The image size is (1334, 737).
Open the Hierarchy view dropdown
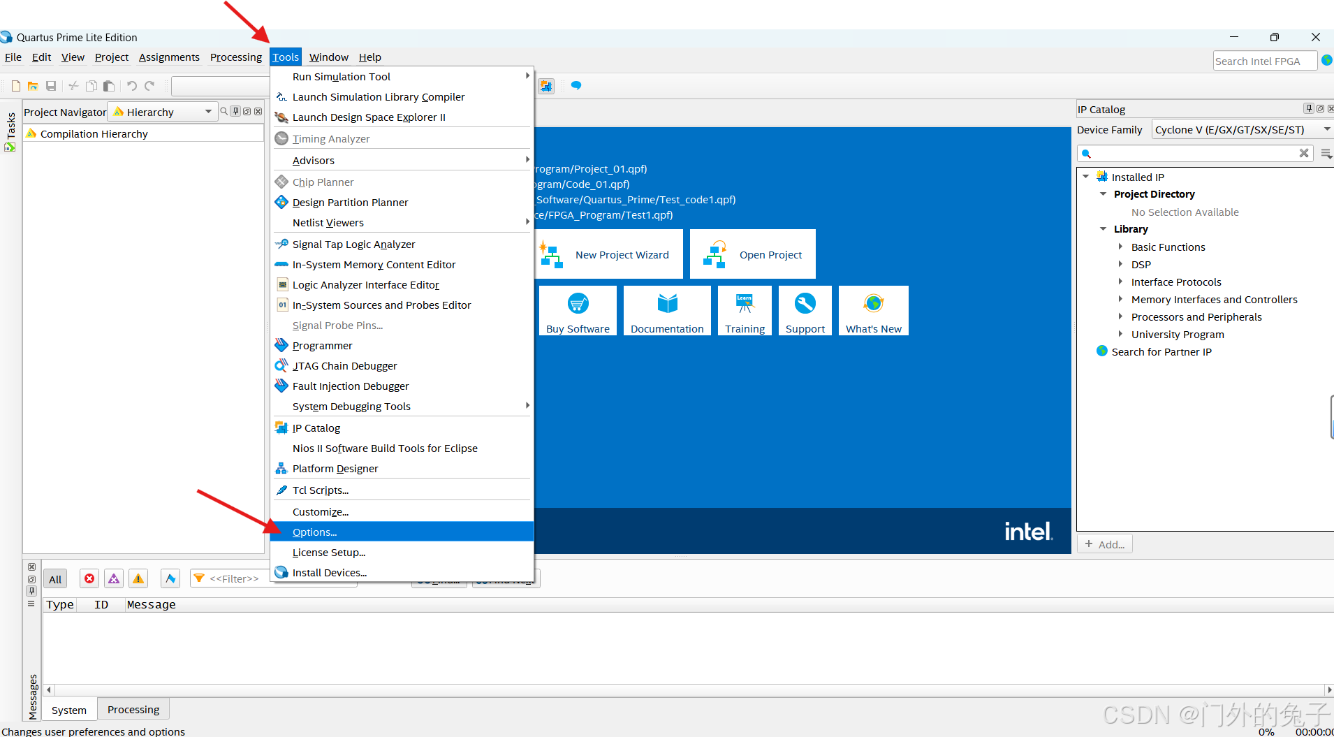click(162, 112)
